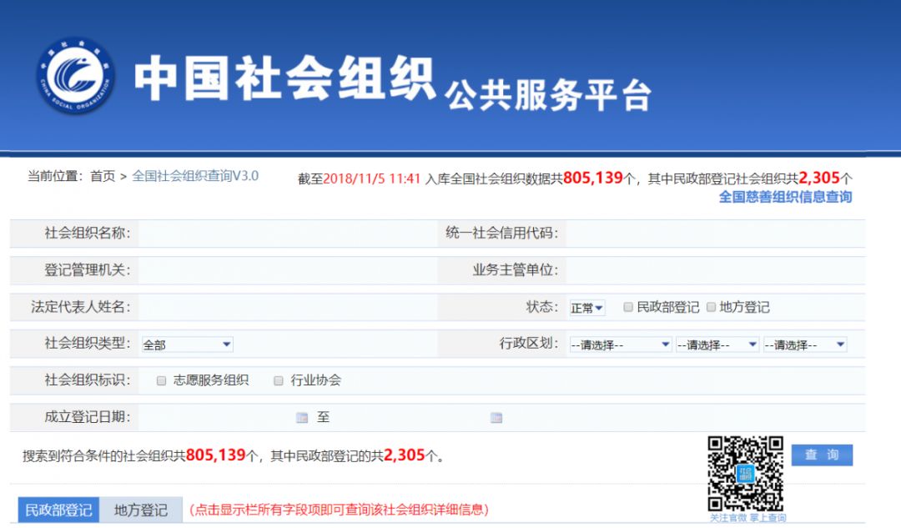Expand the 社会组织类型 dropdown set to 全部
Screen dimensions: 901x528
tap(187, 344)
